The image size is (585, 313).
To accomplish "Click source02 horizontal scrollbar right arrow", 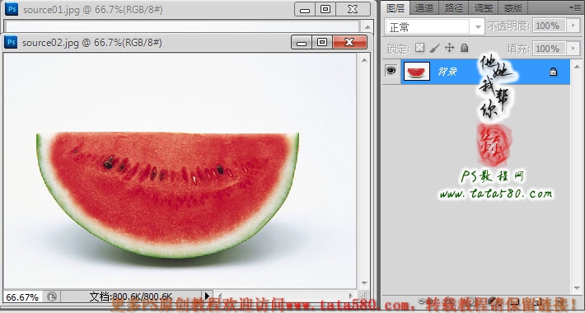I will point(352,297).
